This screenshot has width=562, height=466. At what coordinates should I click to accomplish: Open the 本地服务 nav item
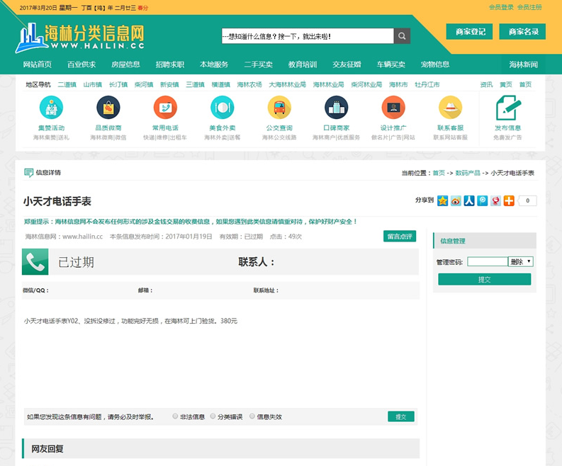tap(214, 64)
